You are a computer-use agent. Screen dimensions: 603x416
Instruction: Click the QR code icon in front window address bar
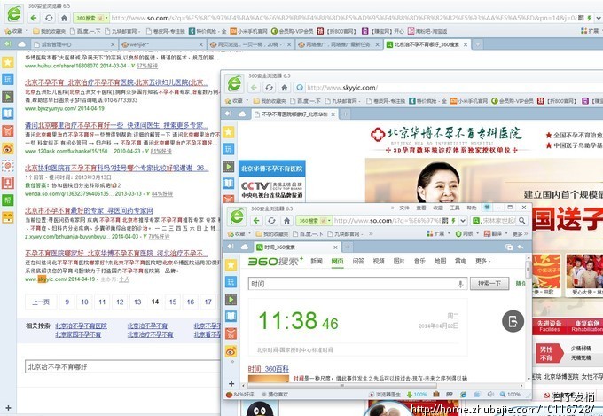(x=445, y=221)
